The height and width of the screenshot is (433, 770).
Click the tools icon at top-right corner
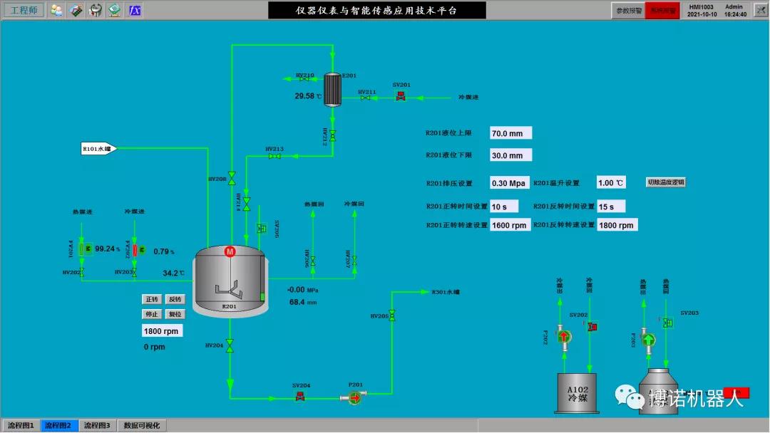(758, 10)
